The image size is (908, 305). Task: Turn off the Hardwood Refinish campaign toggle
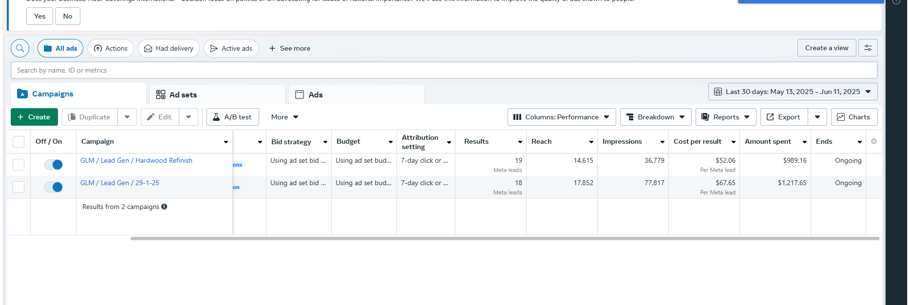coord(54,165)
